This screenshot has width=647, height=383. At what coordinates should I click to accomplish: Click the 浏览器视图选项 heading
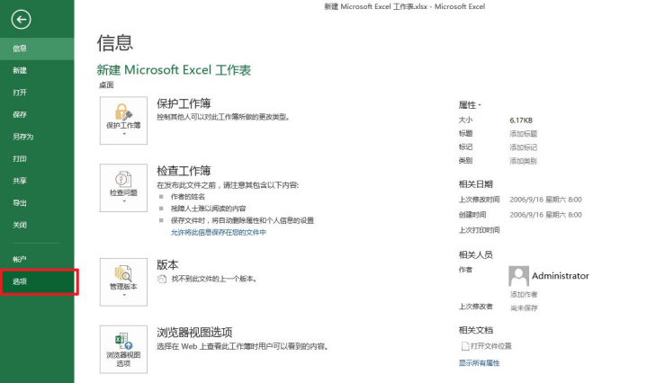pos(194,333)
